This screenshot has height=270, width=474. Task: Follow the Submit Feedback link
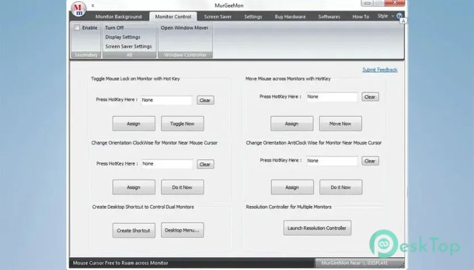click(380, 70)
